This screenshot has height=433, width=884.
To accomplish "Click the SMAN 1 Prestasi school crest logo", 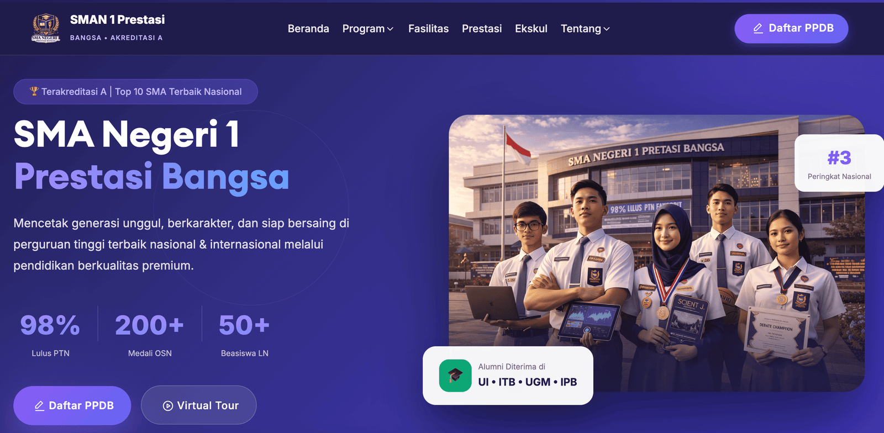I will 46,28.
